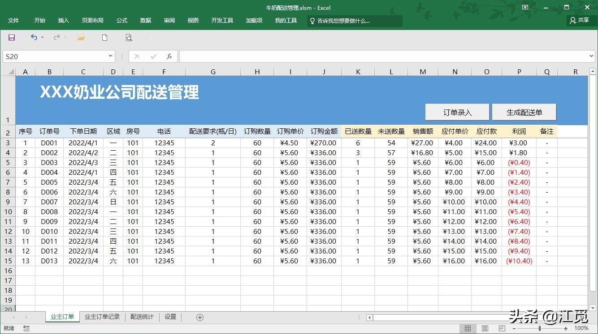Open the 页面布局 ribbon tab
The image size is (598, 334).
pos(92,21)
